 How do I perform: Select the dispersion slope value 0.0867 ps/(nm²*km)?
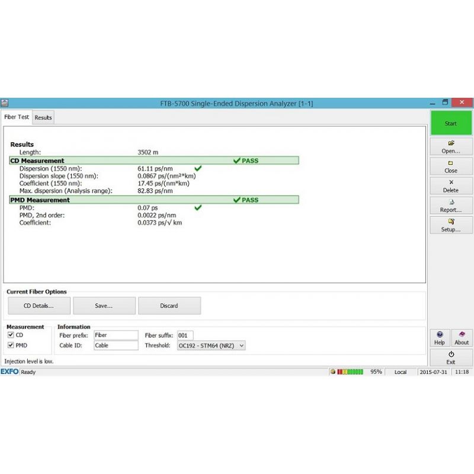(166, 176)
